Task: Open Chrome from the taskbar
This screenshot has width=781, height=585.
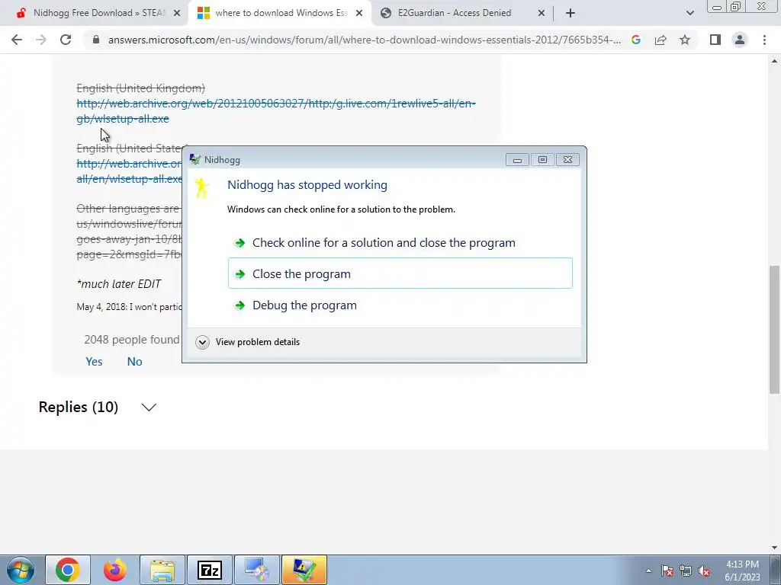Action: pos(68,570)
